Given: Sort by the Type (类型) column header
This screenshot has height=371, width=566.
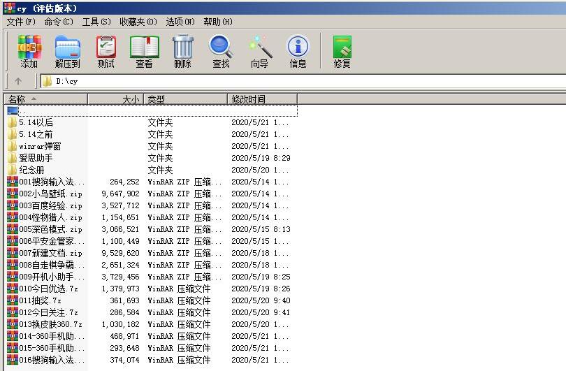Looking at the screenshot, I should [x=186, y=99].
